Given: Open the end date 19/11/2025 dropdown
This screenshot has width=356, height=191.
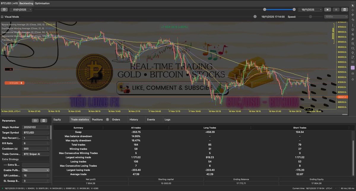Looking at the screenshot, I should (310, 9).
